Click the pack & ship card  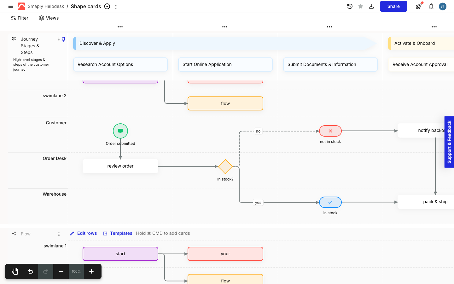[426, 202]
